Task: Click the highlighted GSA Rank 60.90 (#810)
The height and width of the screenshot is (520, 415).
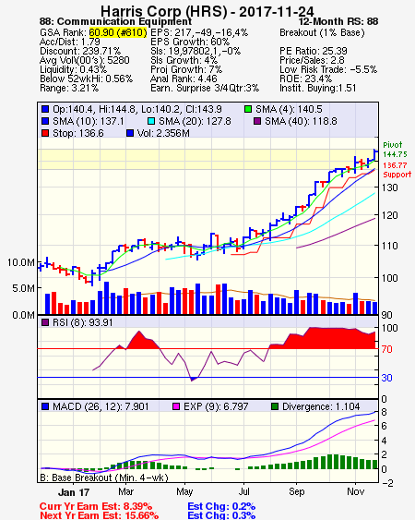Action: pyautogui.click(x=118, y=32)
